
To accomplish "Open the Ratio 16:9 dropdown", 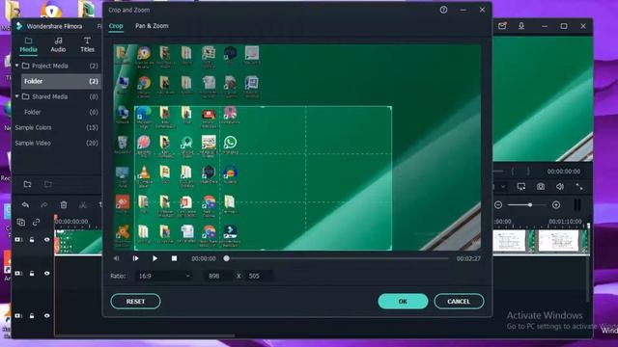I will 163,276.
